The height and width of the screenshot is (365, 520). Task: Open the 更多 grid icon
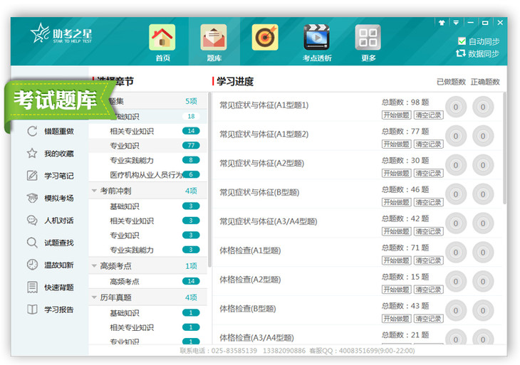coord(368,38)
